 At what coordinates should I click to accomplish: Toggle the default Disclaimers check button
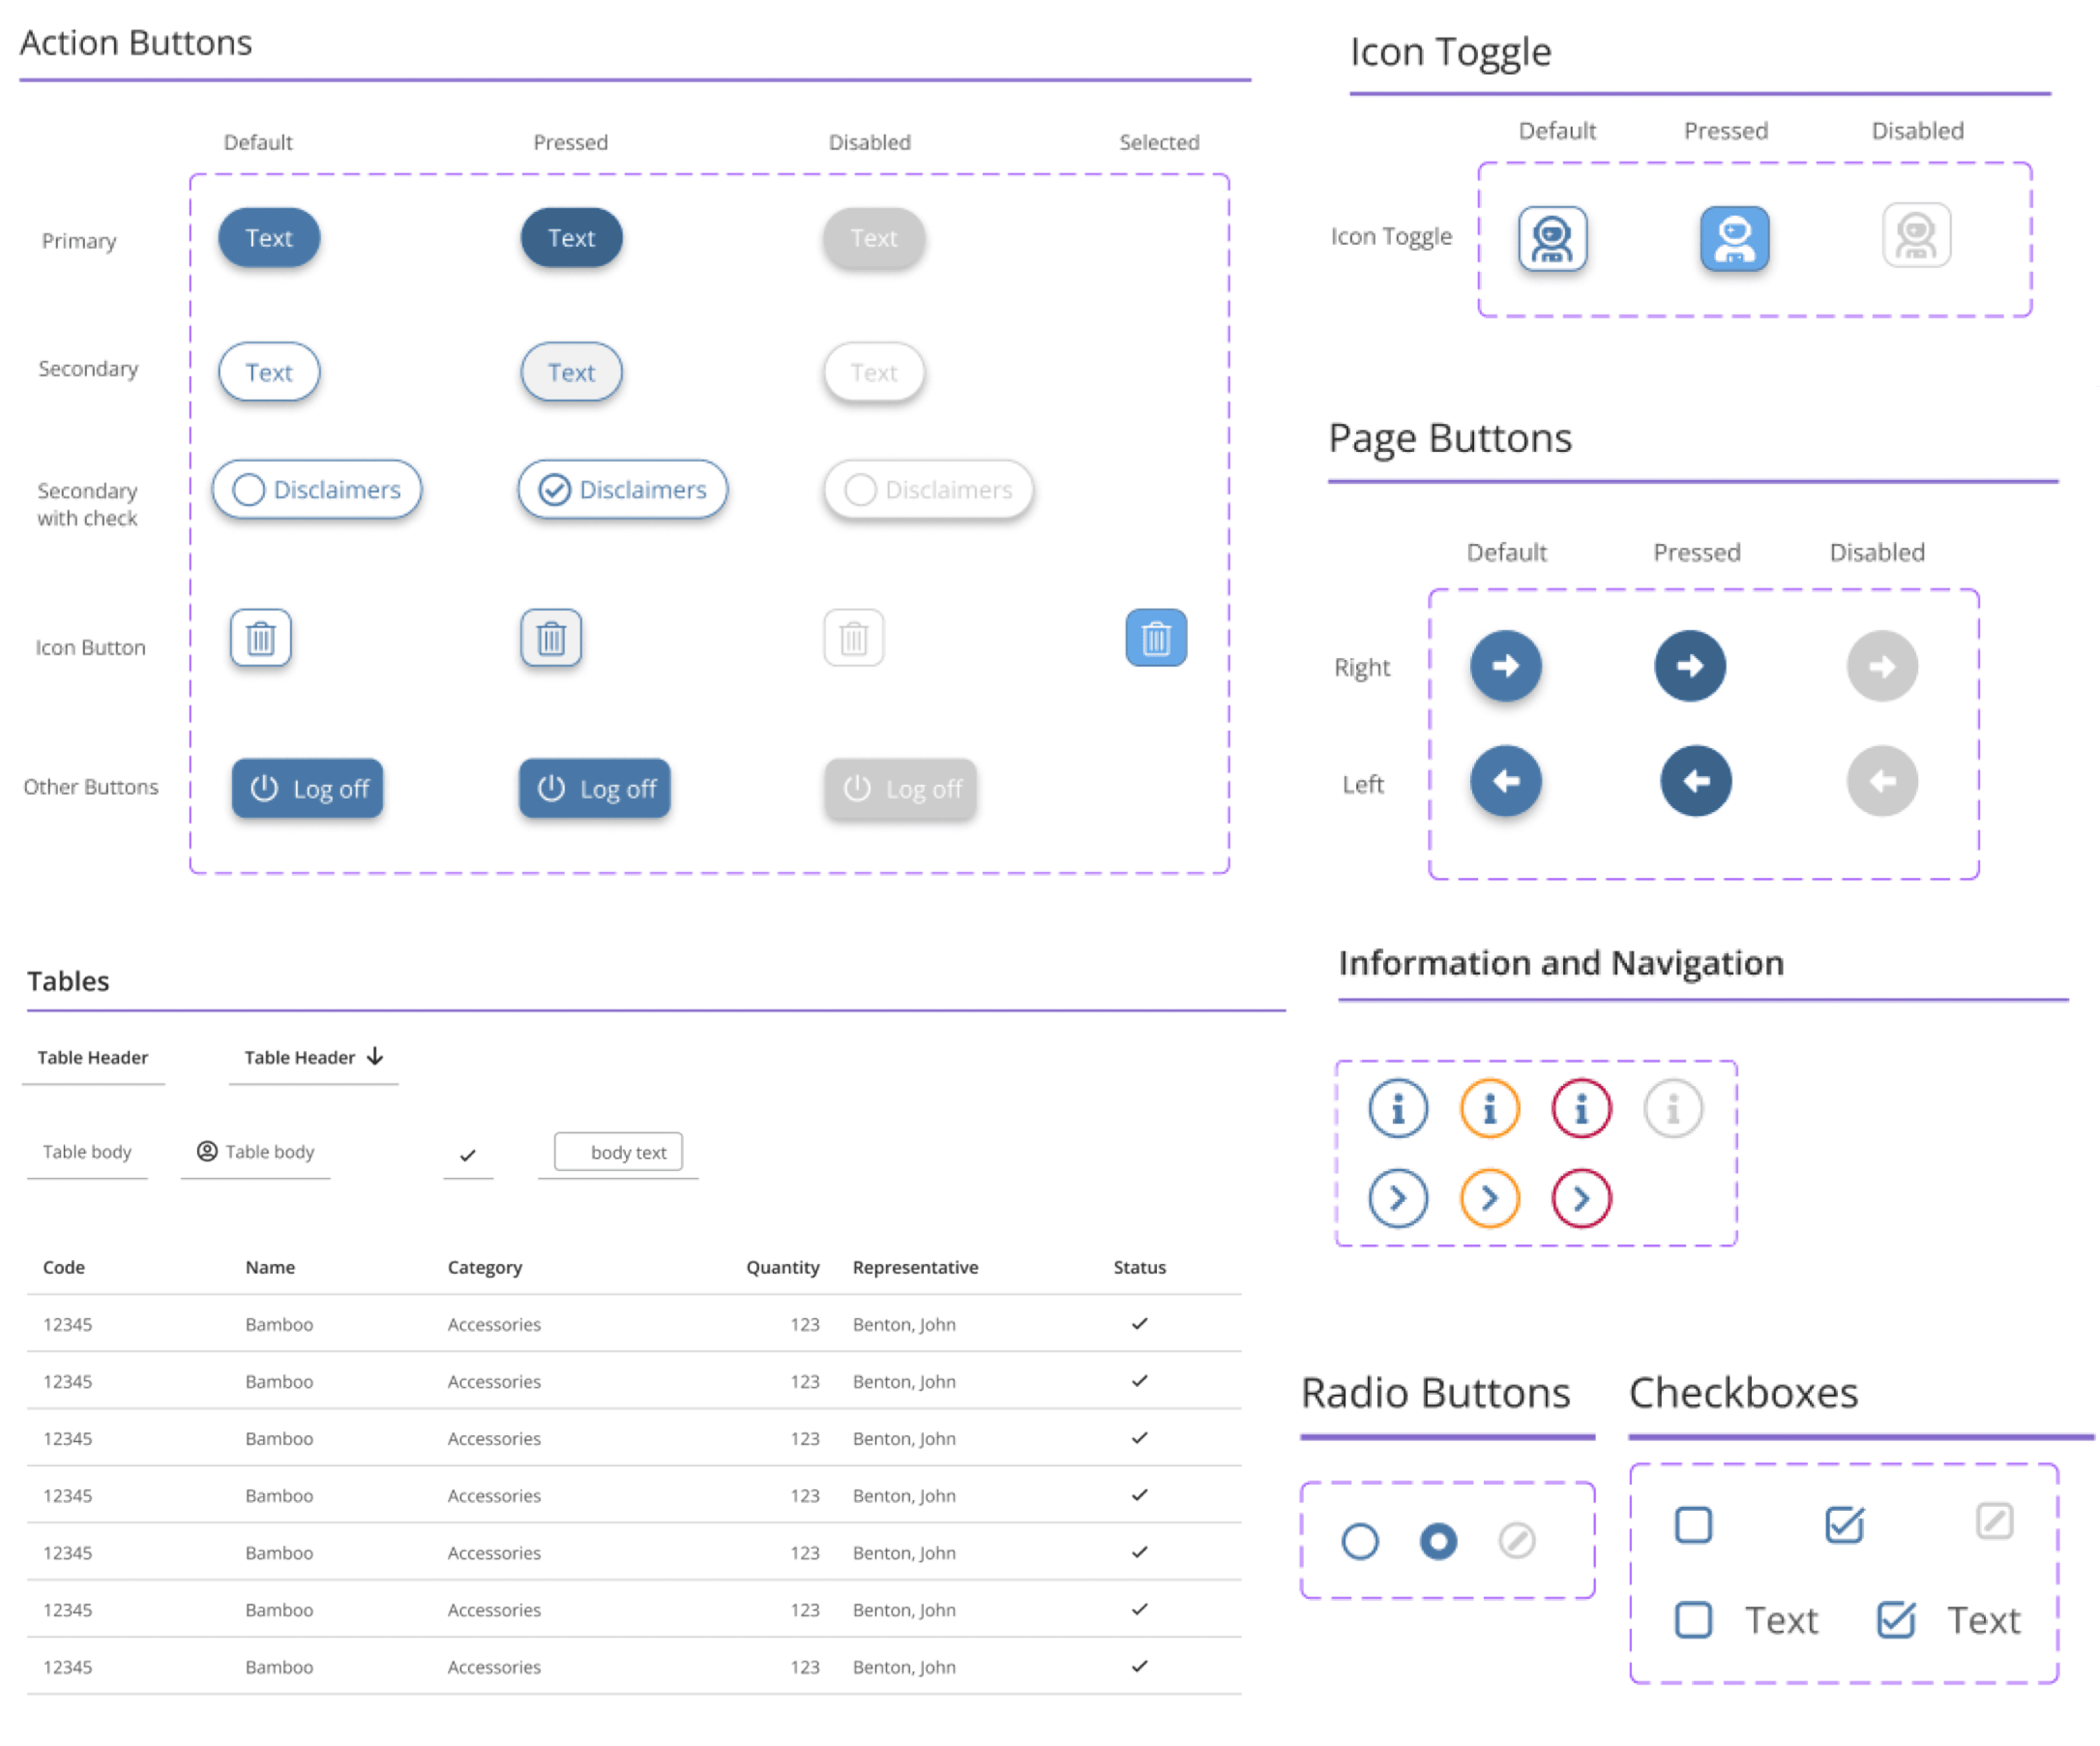[316, 489]
